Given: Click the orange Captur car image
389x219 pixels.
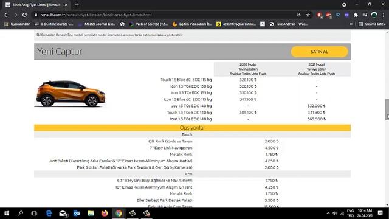Looking at the screenshot, I should tap(71, 93).
